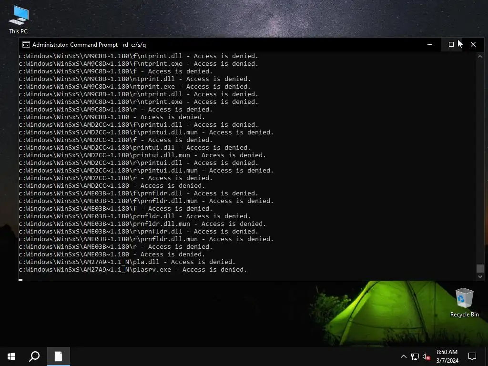The image size is (488, 366).
Task: Show hidden tray icons chevron
Action: (x=403, y=356)
